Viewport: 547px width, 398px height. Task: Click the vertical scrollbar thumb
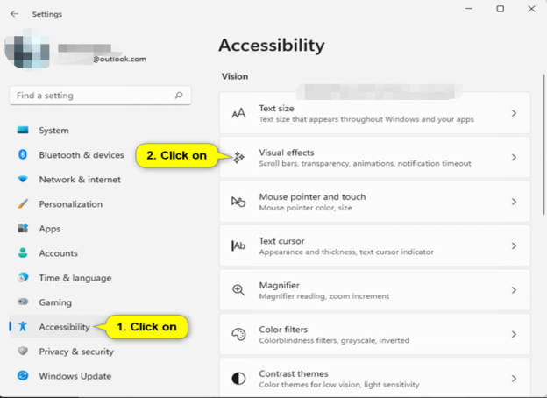click(x=543, y=144)
